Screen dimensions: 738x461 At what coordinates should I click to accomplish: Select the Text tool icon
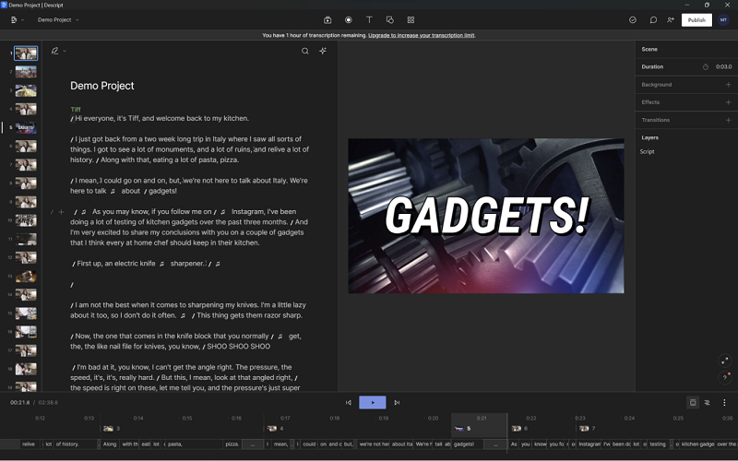click(x=369, y=19)
